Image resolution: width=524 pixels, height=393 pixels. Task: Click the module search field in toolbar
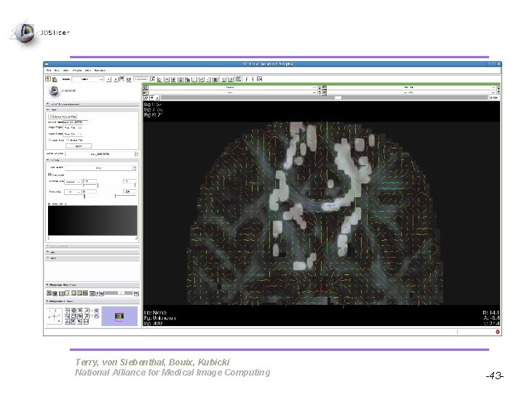[x=140, y=79]
